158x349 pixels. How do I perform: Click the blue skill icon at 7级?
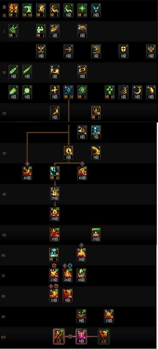point(96,132)
